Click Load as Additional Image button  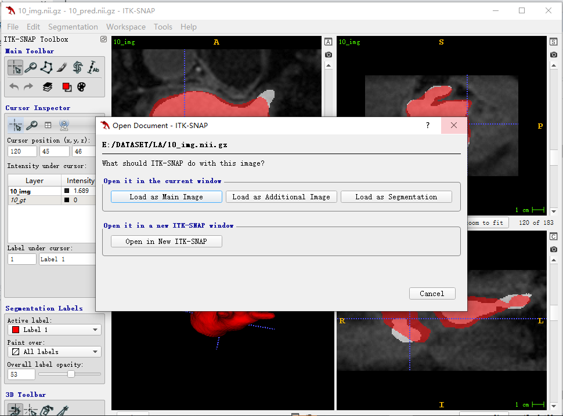[x=281, y=197]
